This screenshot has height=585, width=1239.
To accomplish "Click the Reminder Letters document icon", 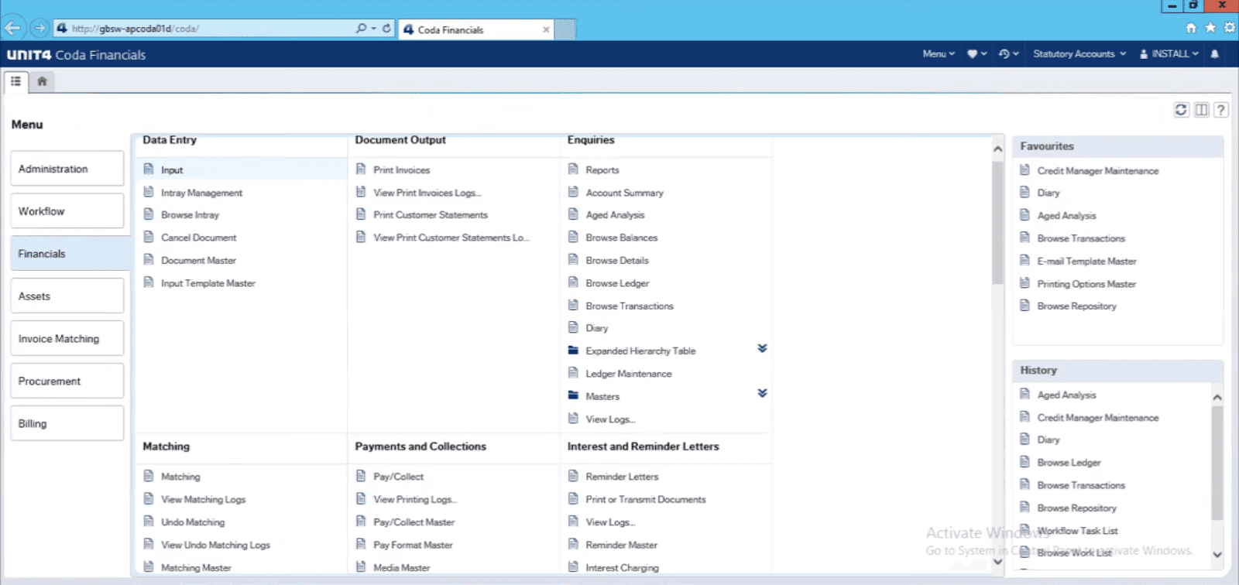I will (573, 476).
